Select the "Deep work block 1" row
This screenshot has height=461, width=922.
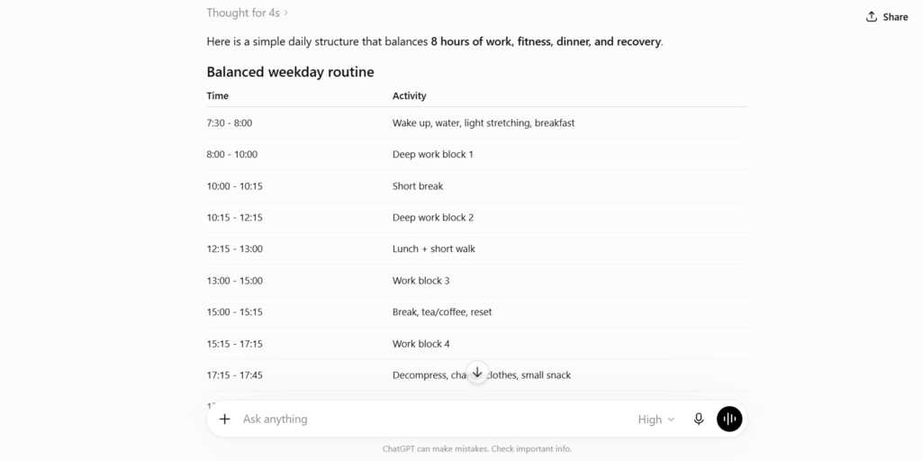click(x=477, y=155)
